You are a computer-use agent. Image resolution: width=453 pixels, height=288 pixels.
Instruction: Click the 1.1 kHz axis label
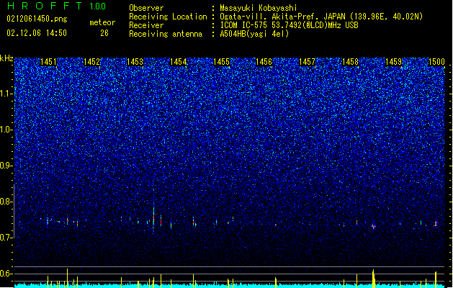coord(6,94)
